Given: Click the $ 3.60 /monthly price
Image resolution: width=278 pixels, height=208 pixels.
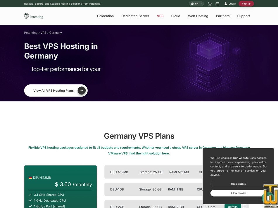Looking at the screenshot, I should (x=73, y=184).
